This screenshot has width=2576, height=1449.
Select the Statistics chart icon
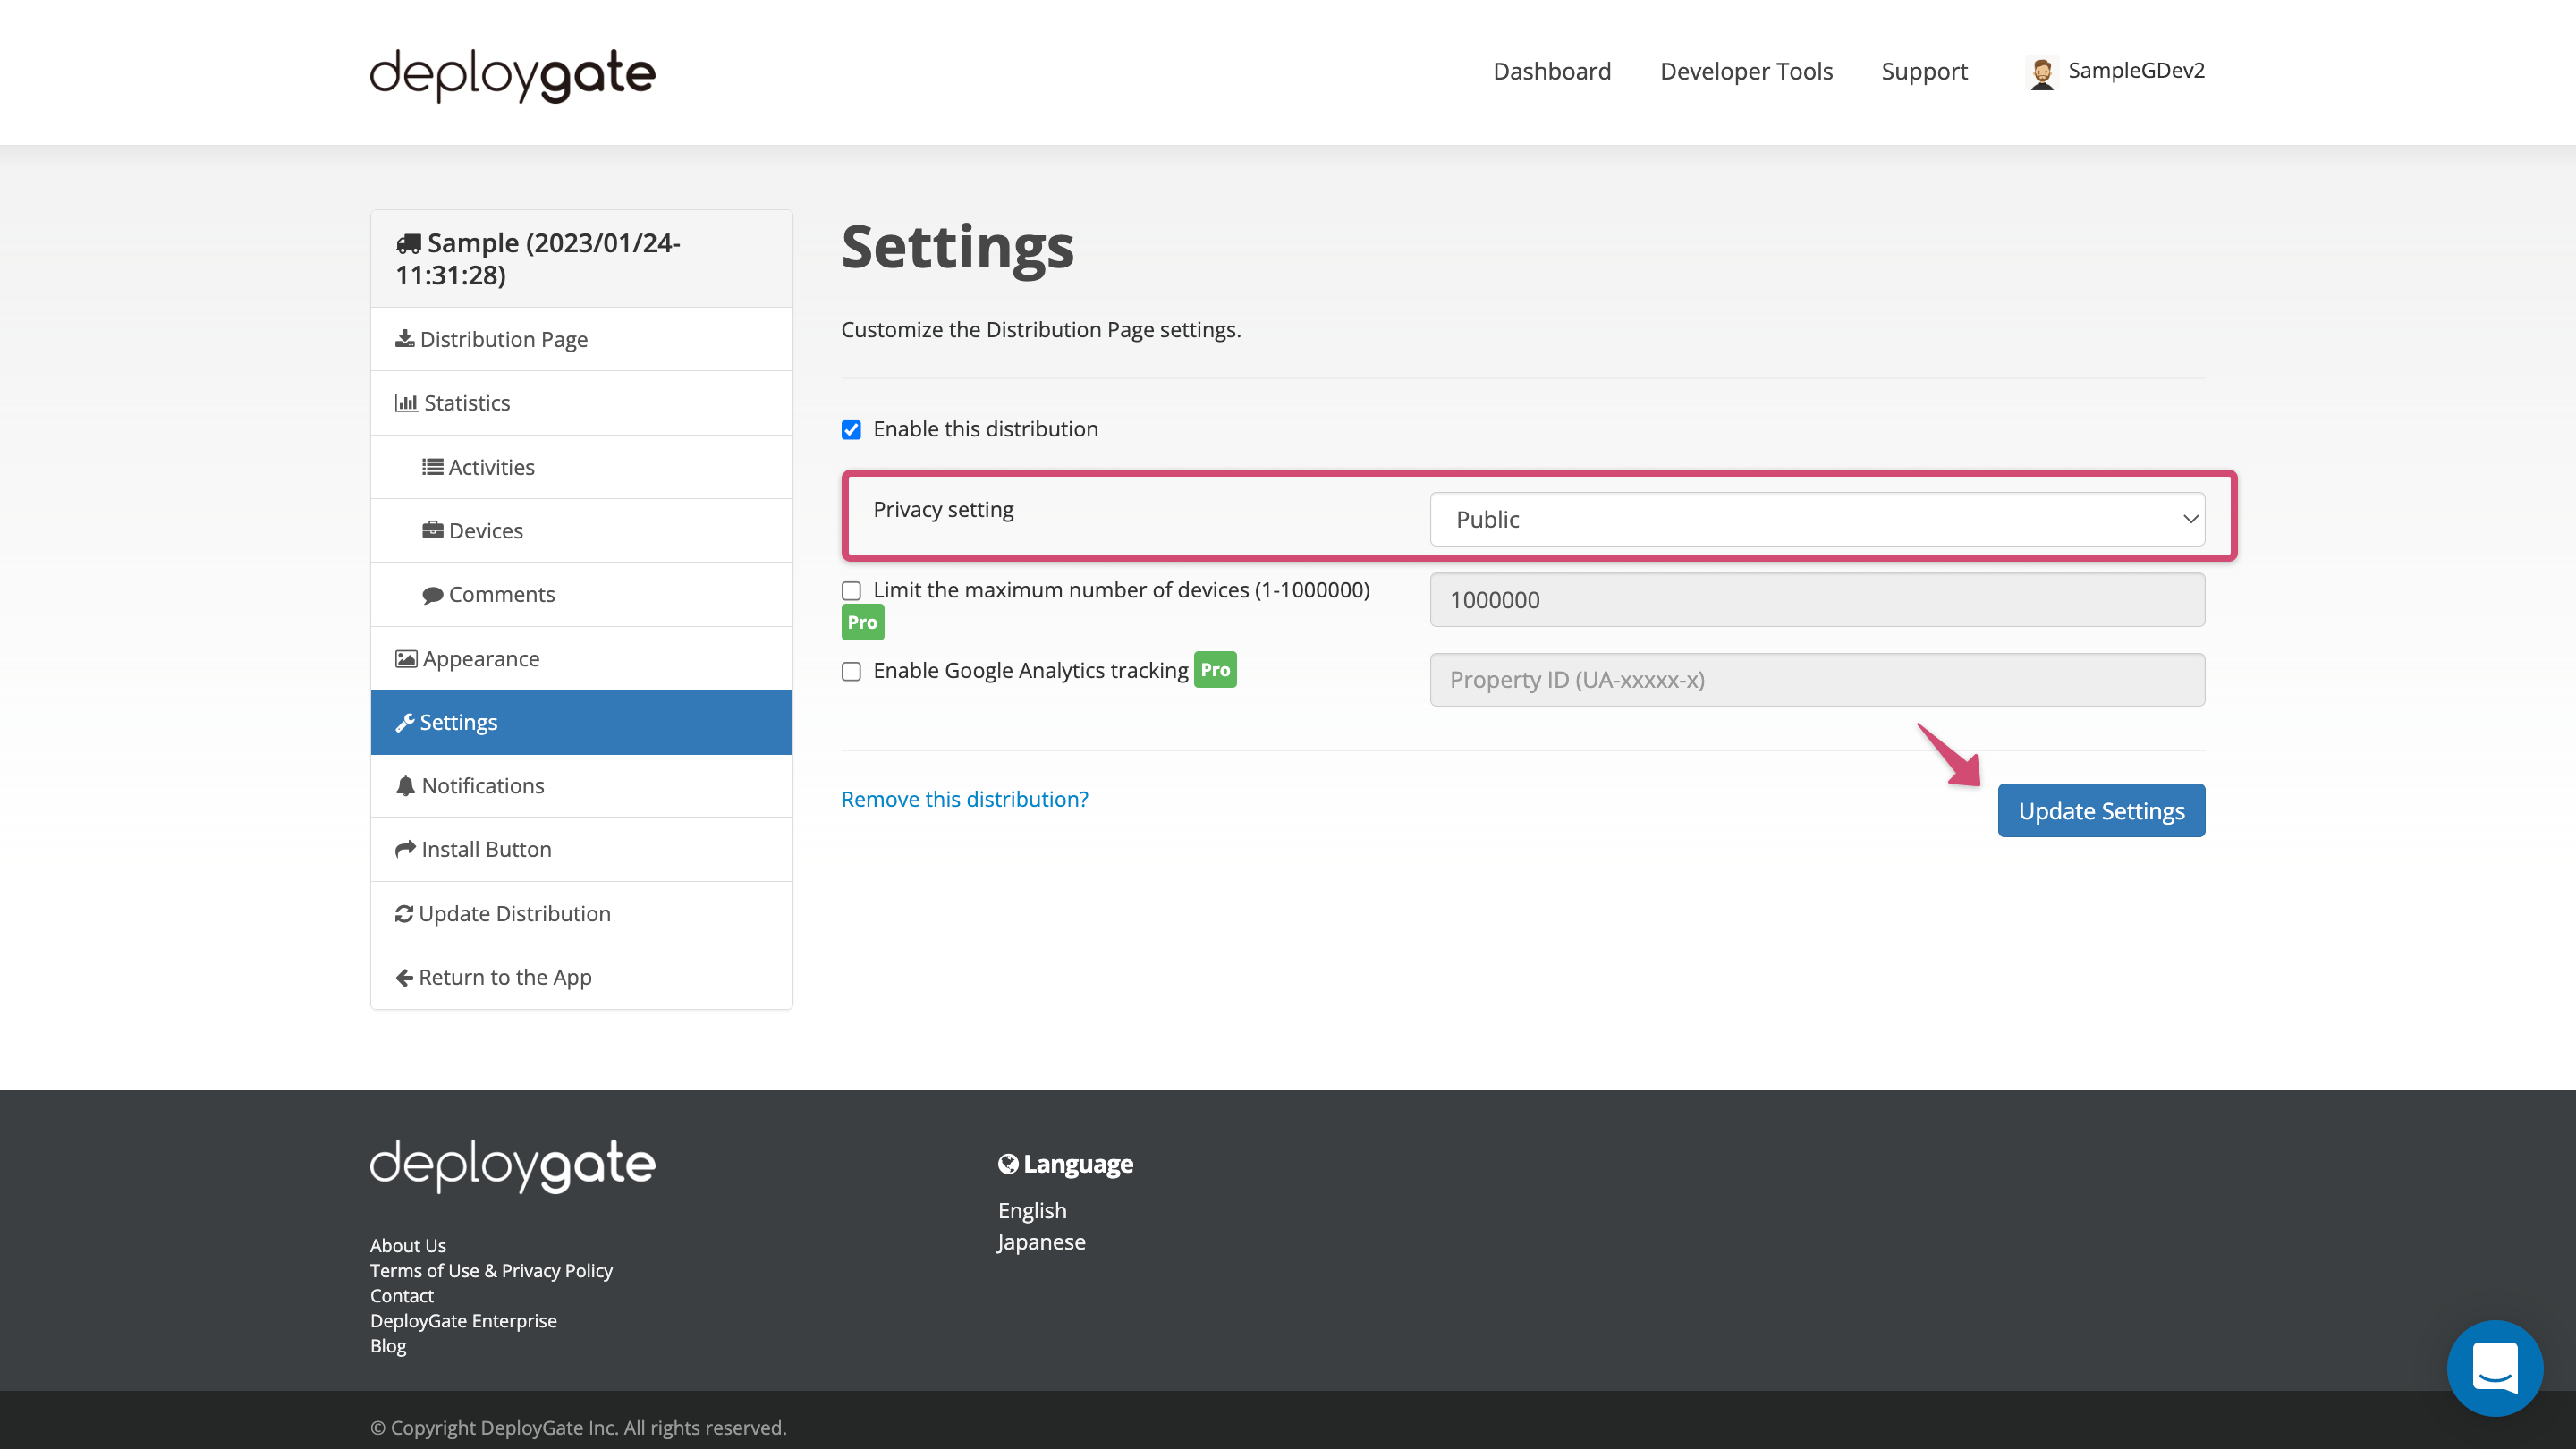(x=406, y=402)
